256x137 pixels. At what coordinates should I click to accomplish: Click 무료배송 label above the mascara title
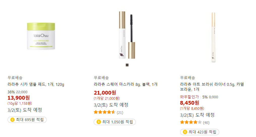pos(101,78)
